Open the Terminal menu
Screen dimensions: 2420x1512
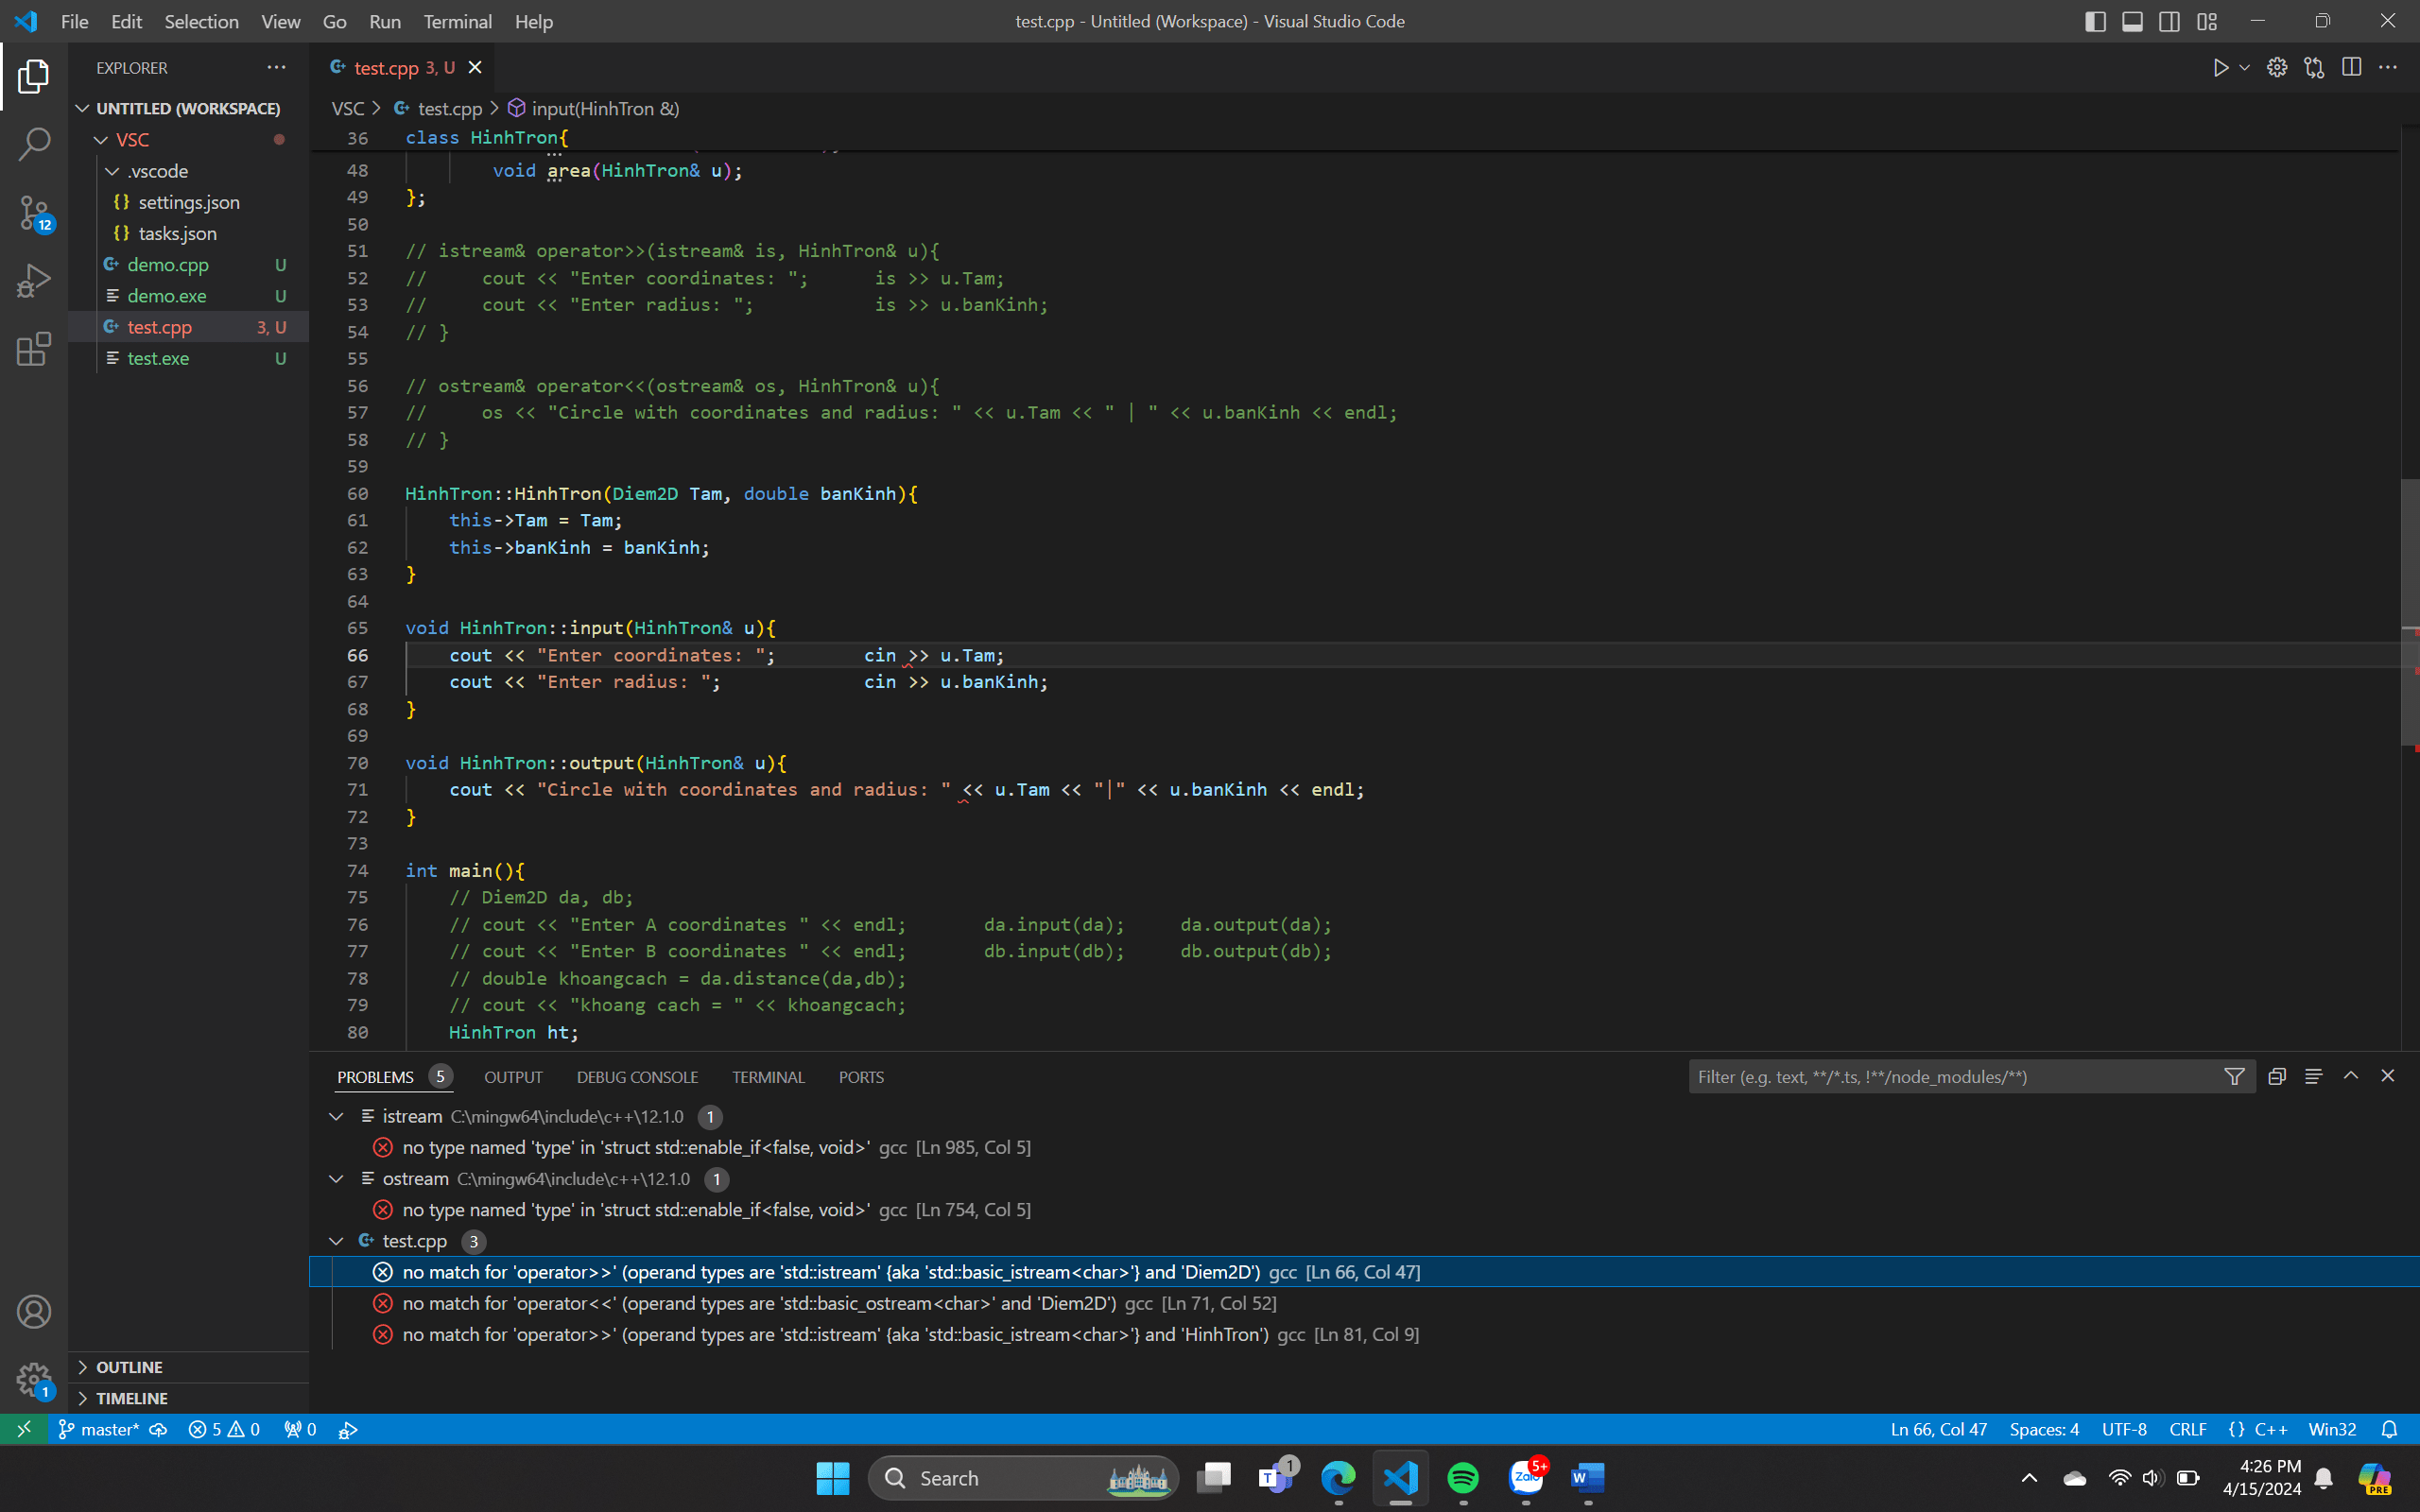pos(457,22)
